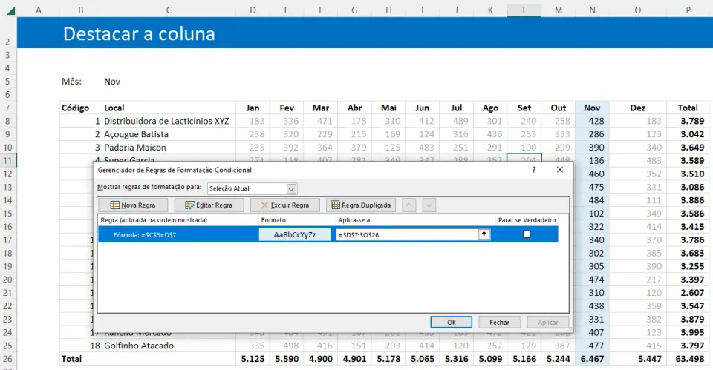
Task: Click the Destacar a coluna title banner
Action: (x=365, y=33)
